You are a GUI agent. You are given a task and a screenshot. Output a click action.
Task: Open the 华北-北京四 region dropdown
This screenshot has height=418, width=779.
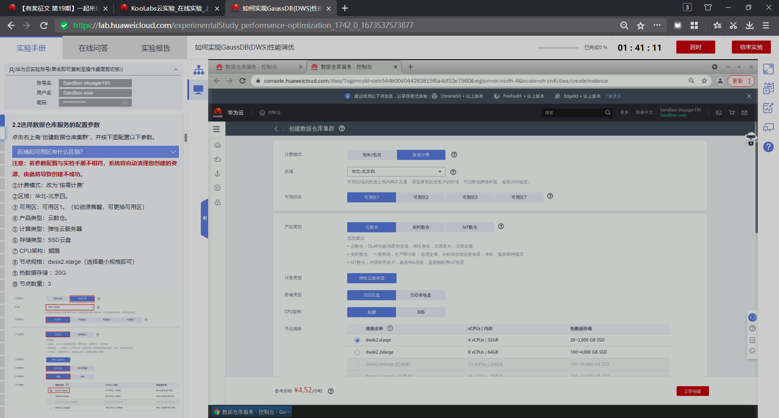(396, 172)
